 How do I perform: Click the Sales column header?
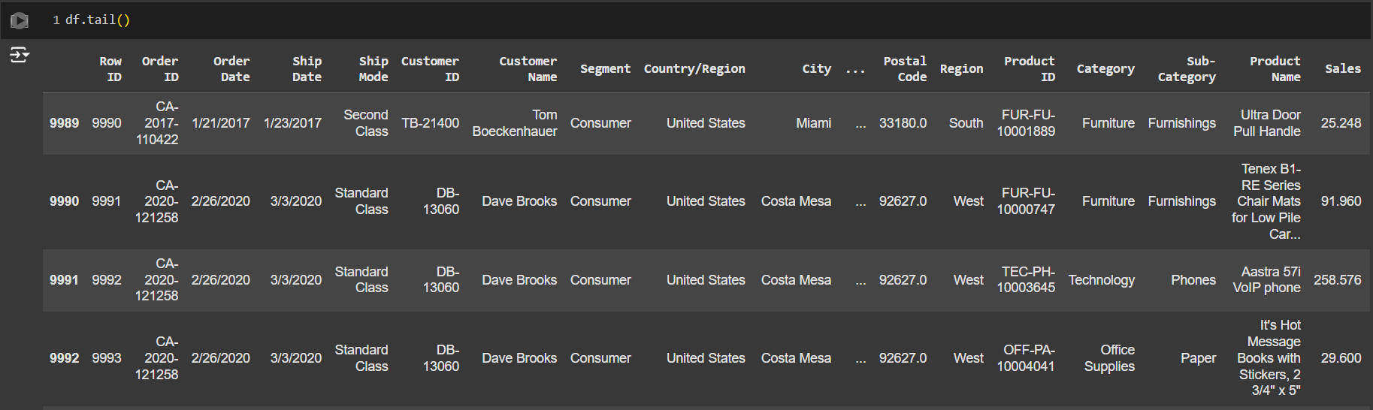[1342, 69]
